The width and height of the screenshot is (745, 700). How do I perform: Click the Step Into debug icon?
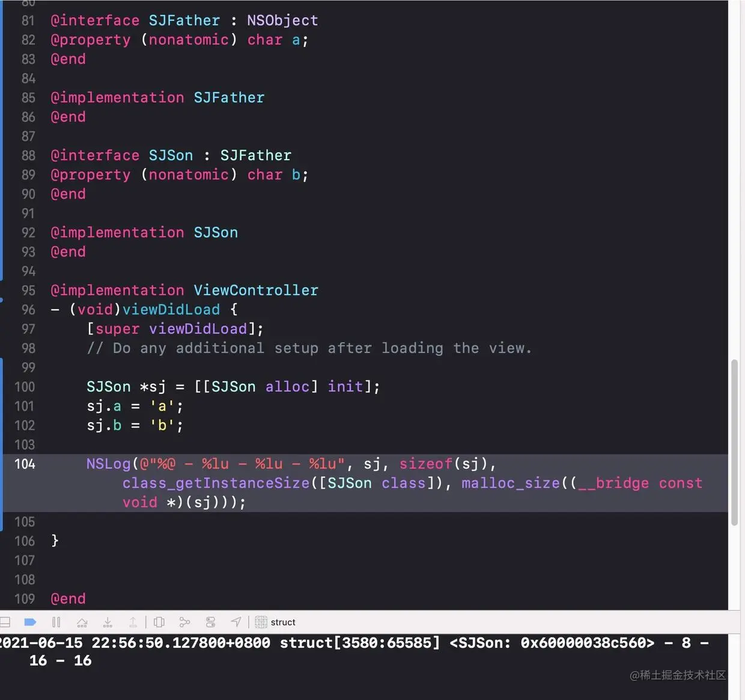tap(108, 622)
